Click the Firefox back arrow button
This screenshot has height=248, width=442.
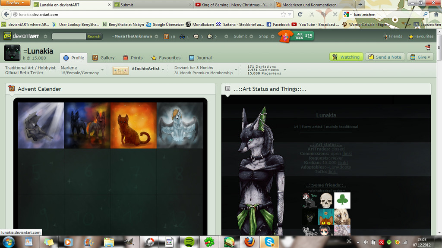(6, 14)
